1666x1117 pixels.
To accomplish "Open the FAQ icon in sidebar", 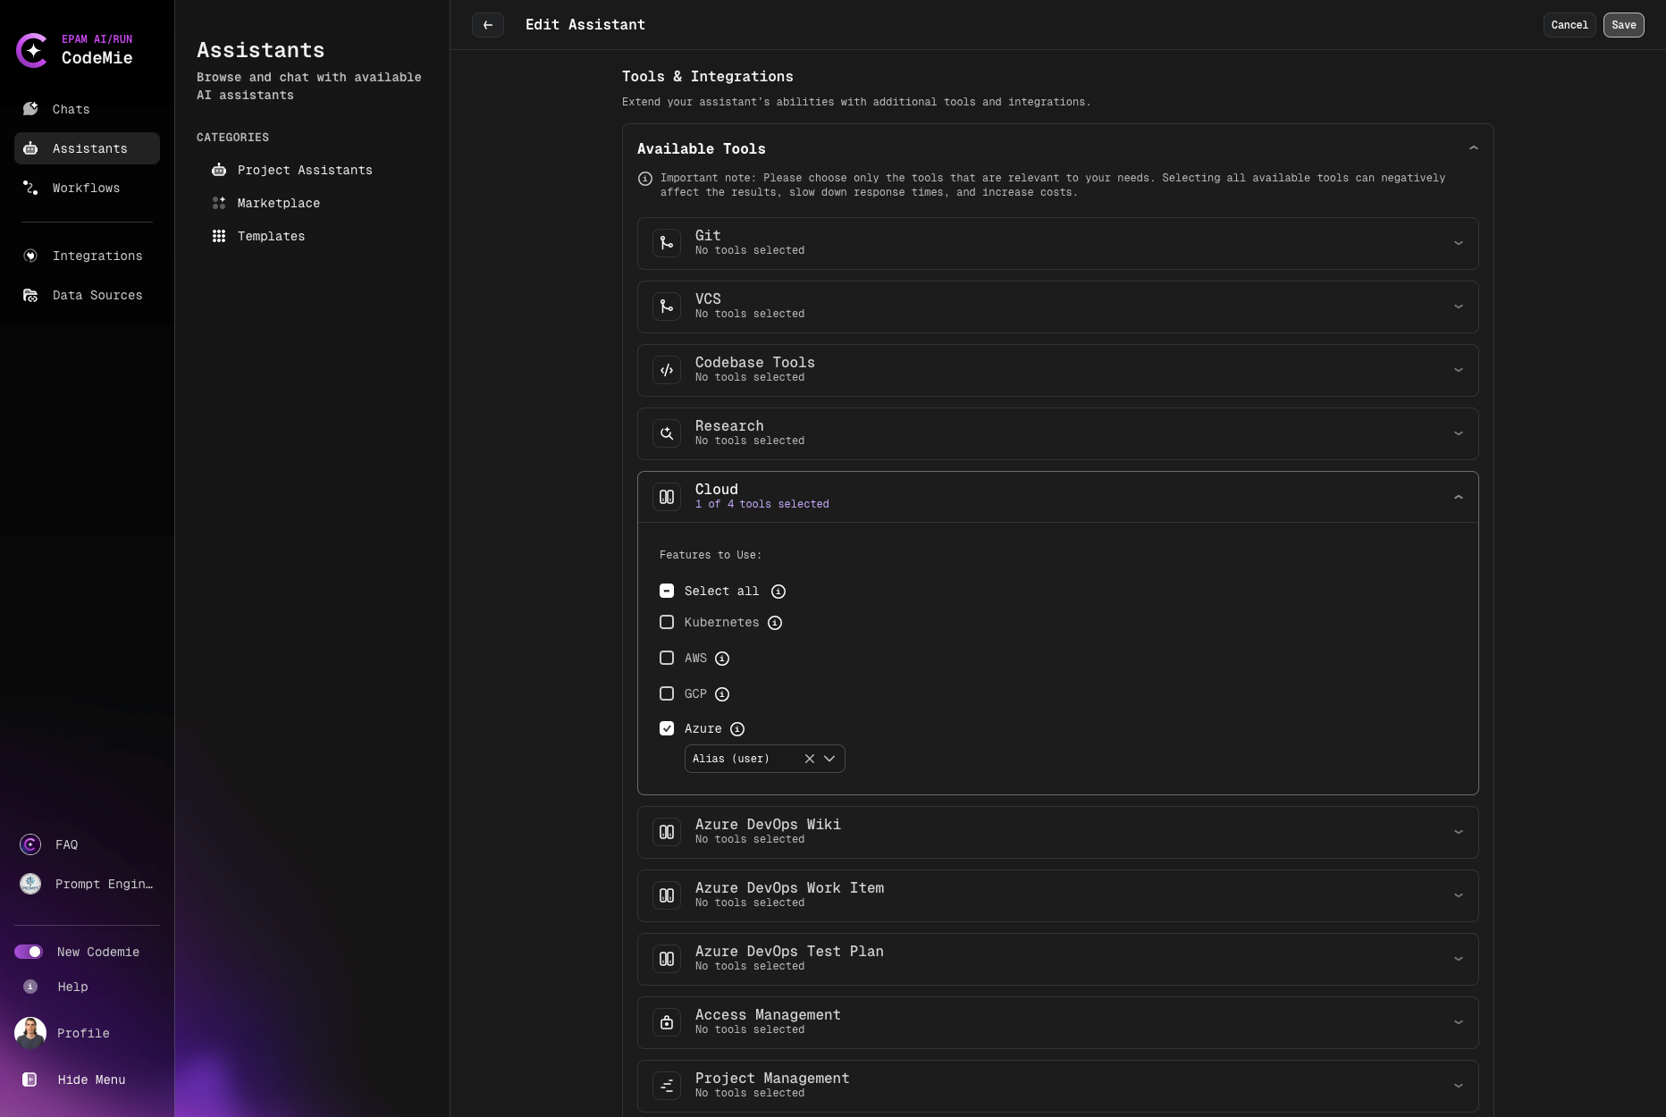I will (30, 844).
